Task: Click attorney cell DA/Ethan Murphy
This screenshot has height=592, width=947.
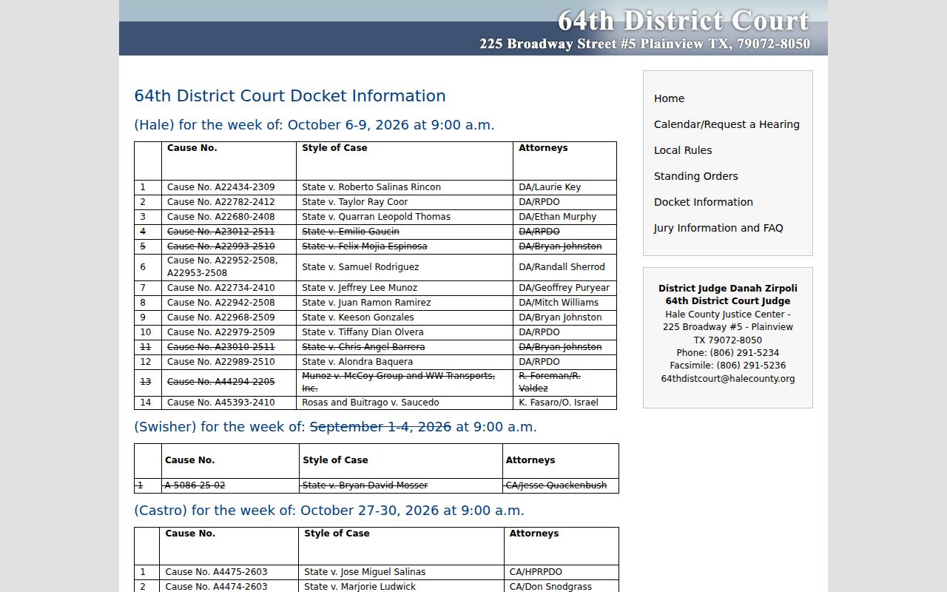Action: coord(565,217)
